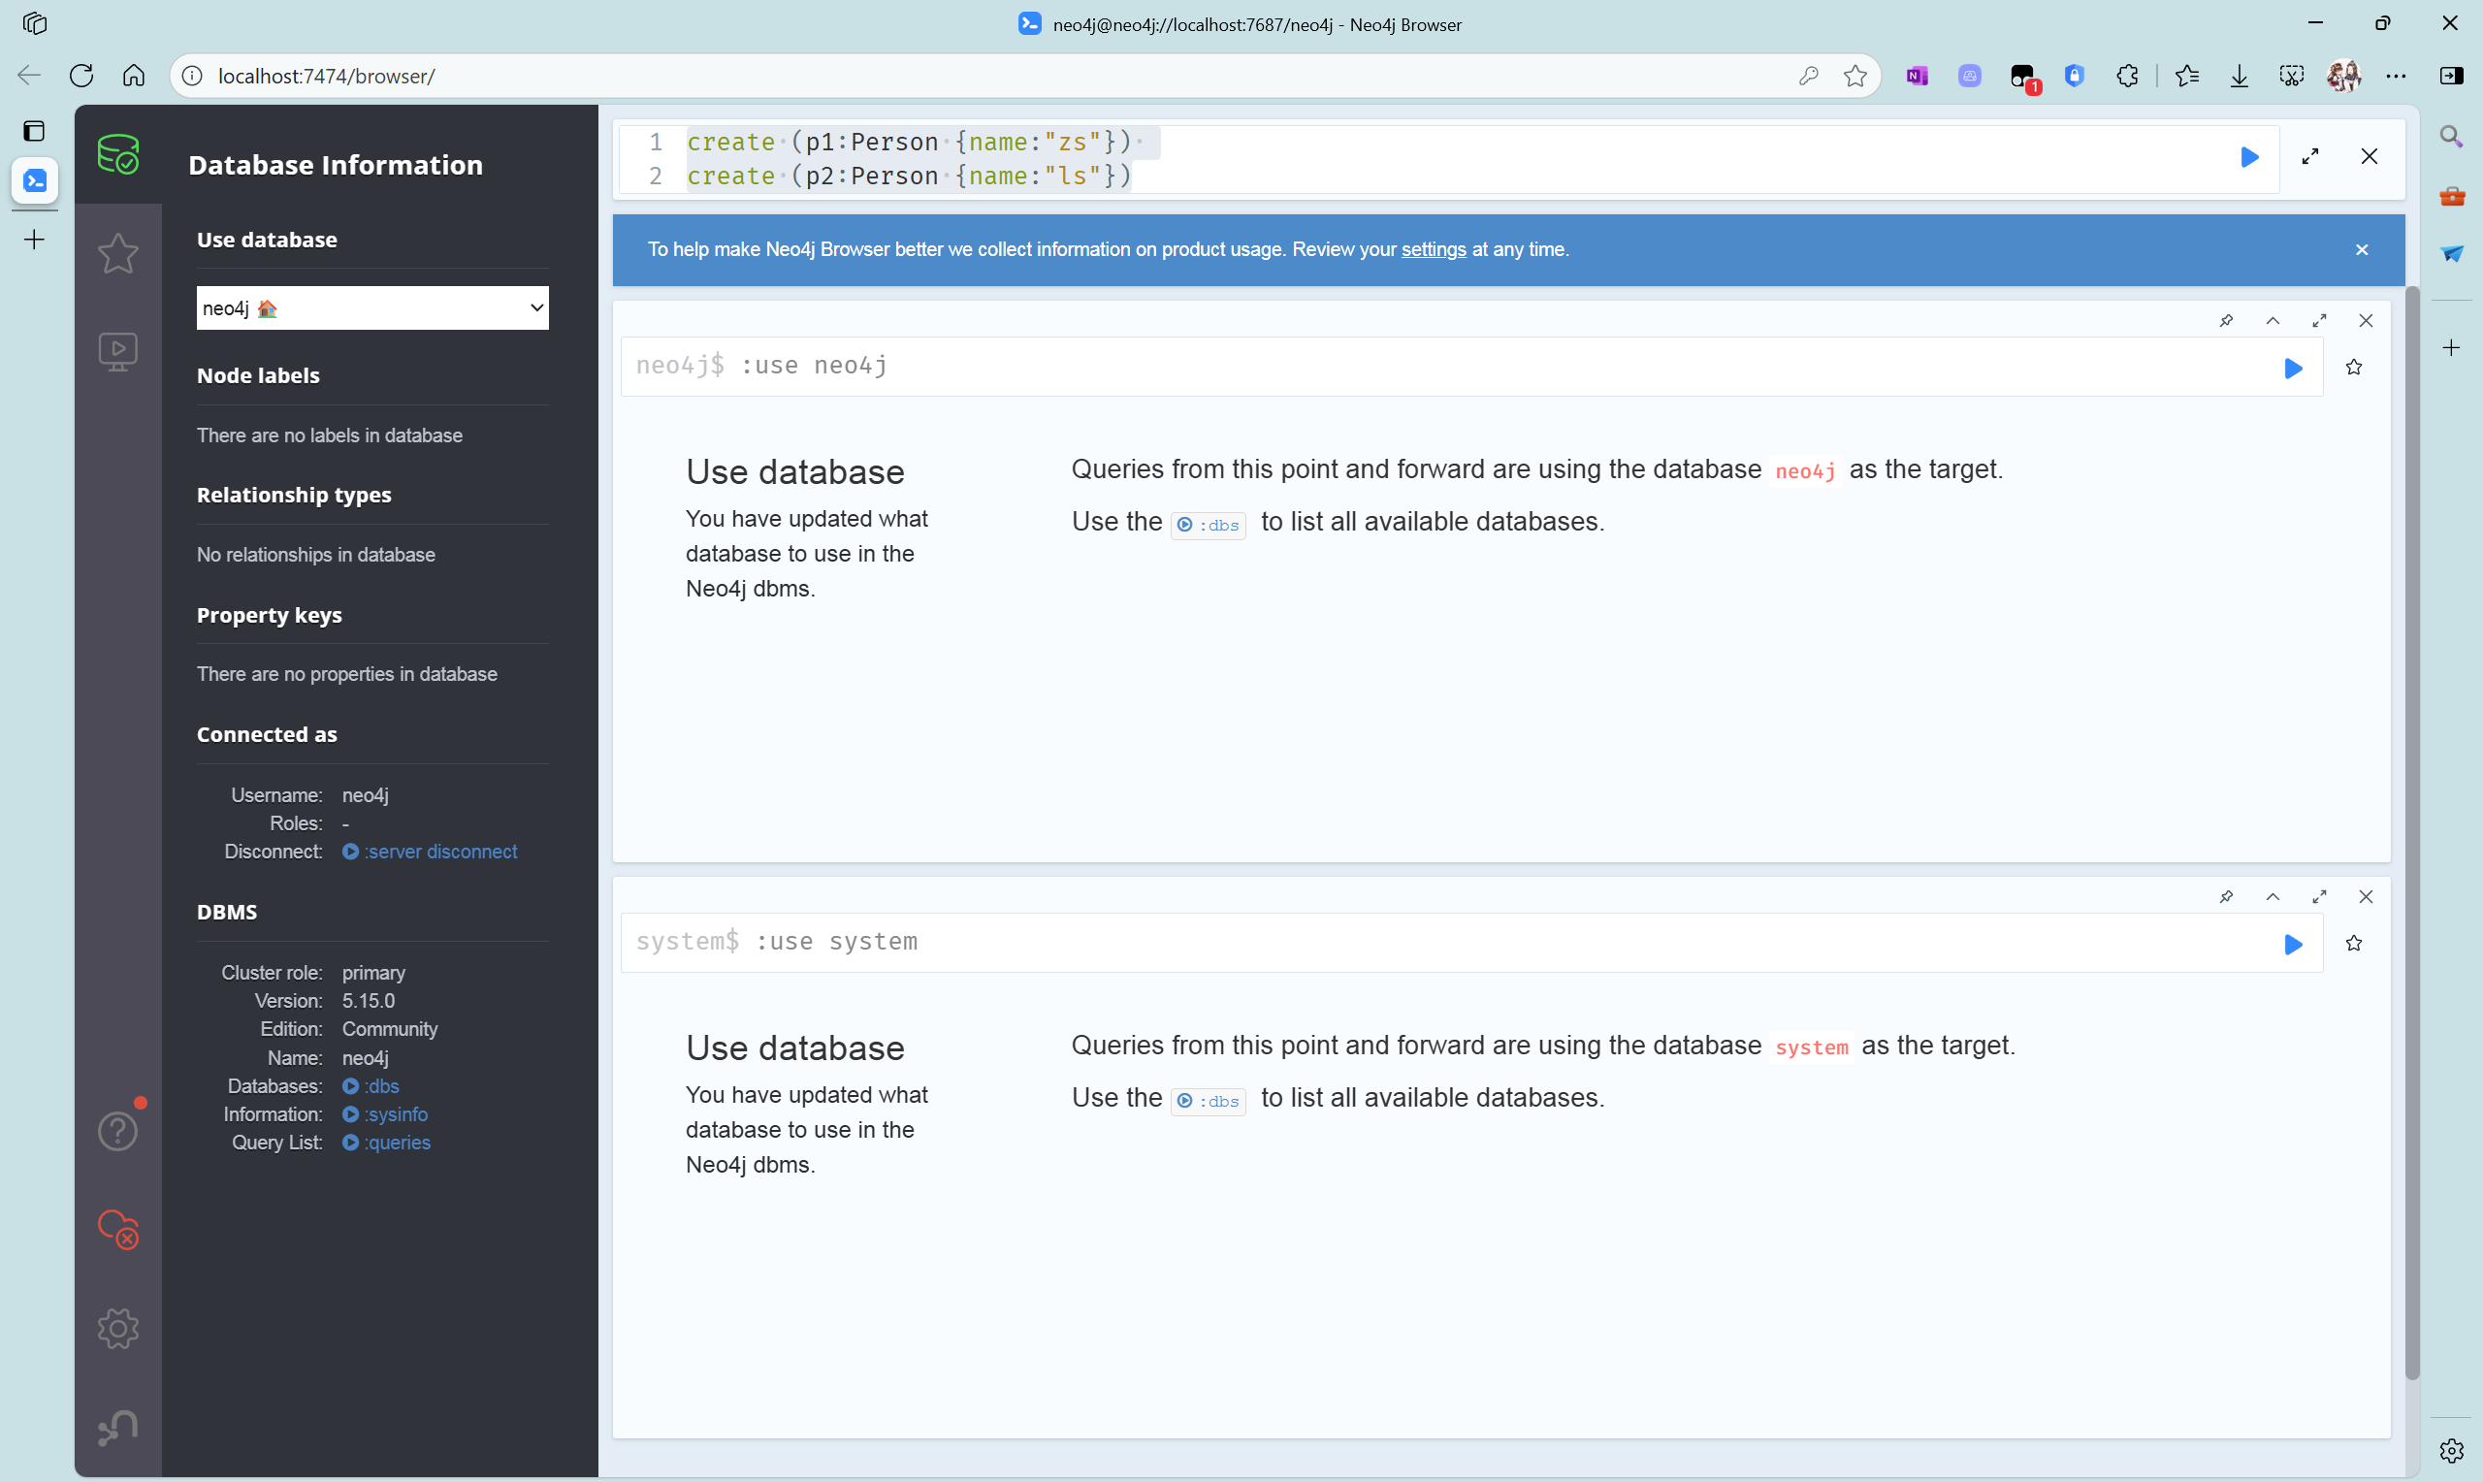Open saved password key icon
Screen dimensions: 2483x1482
(1808, 76)
